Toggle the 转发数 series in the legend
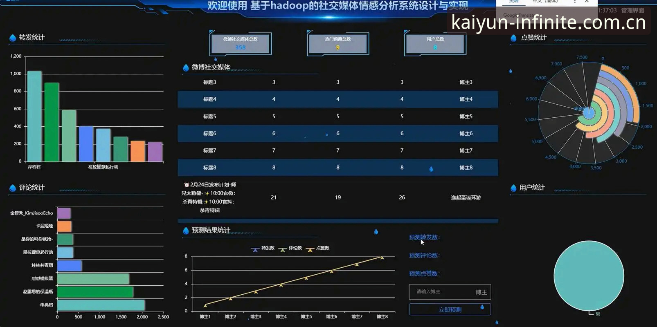657x327 pixels. (263, 248)
